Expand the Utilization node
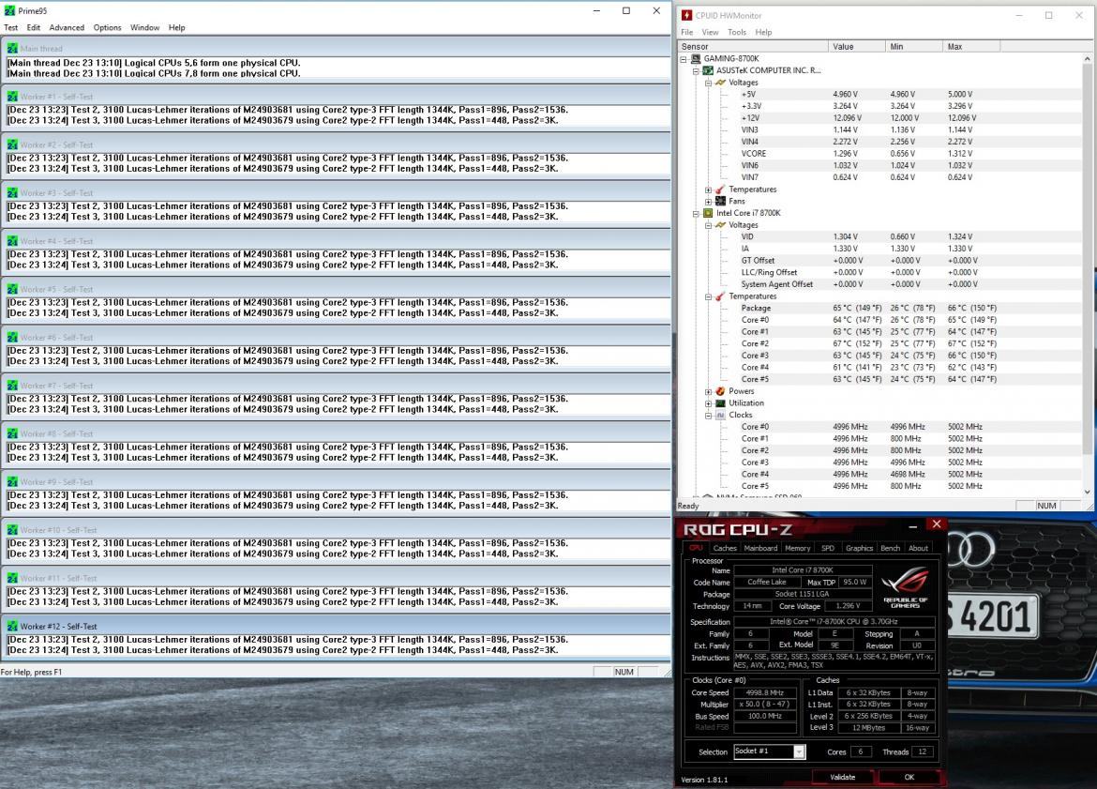This screenshot has width=1097, height=789. [x=708, y=404]
